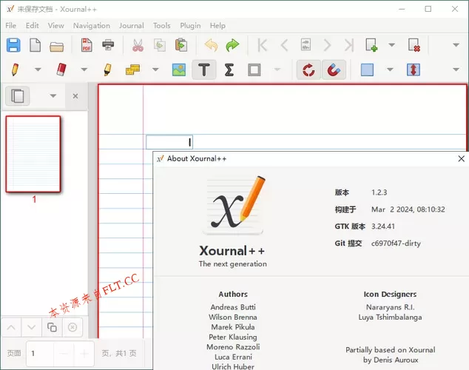Select the rectangle selection tool
469x370 pixels.
[254, 70]
